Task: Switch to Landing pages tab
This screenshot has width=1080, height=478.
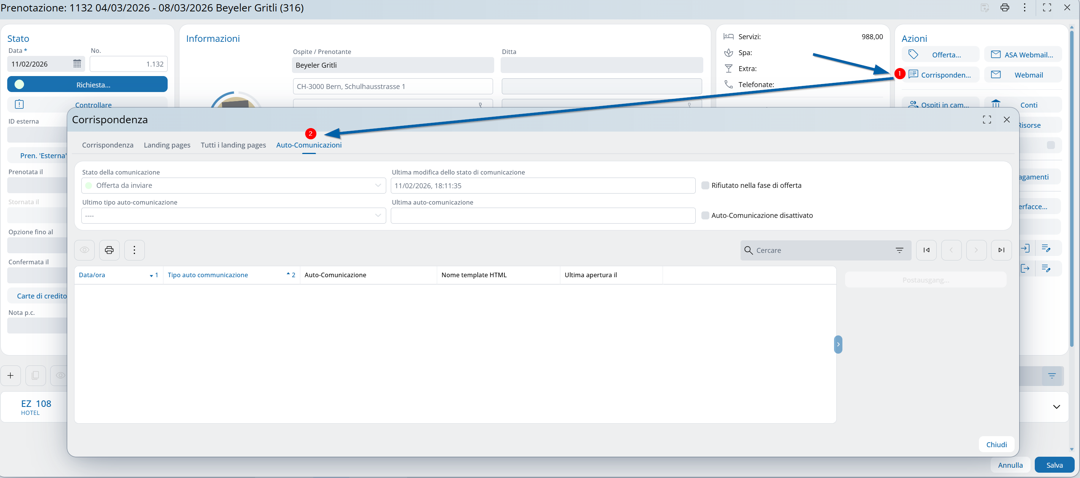Action: click(x=167, y=145)
